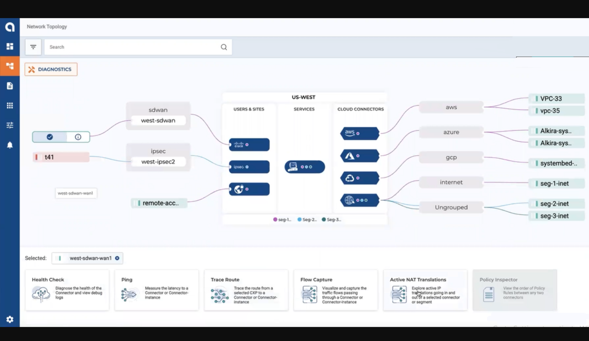Expand the Ungrouped connector group
Screen dimensions: 589x341
[x=451, y=207]
